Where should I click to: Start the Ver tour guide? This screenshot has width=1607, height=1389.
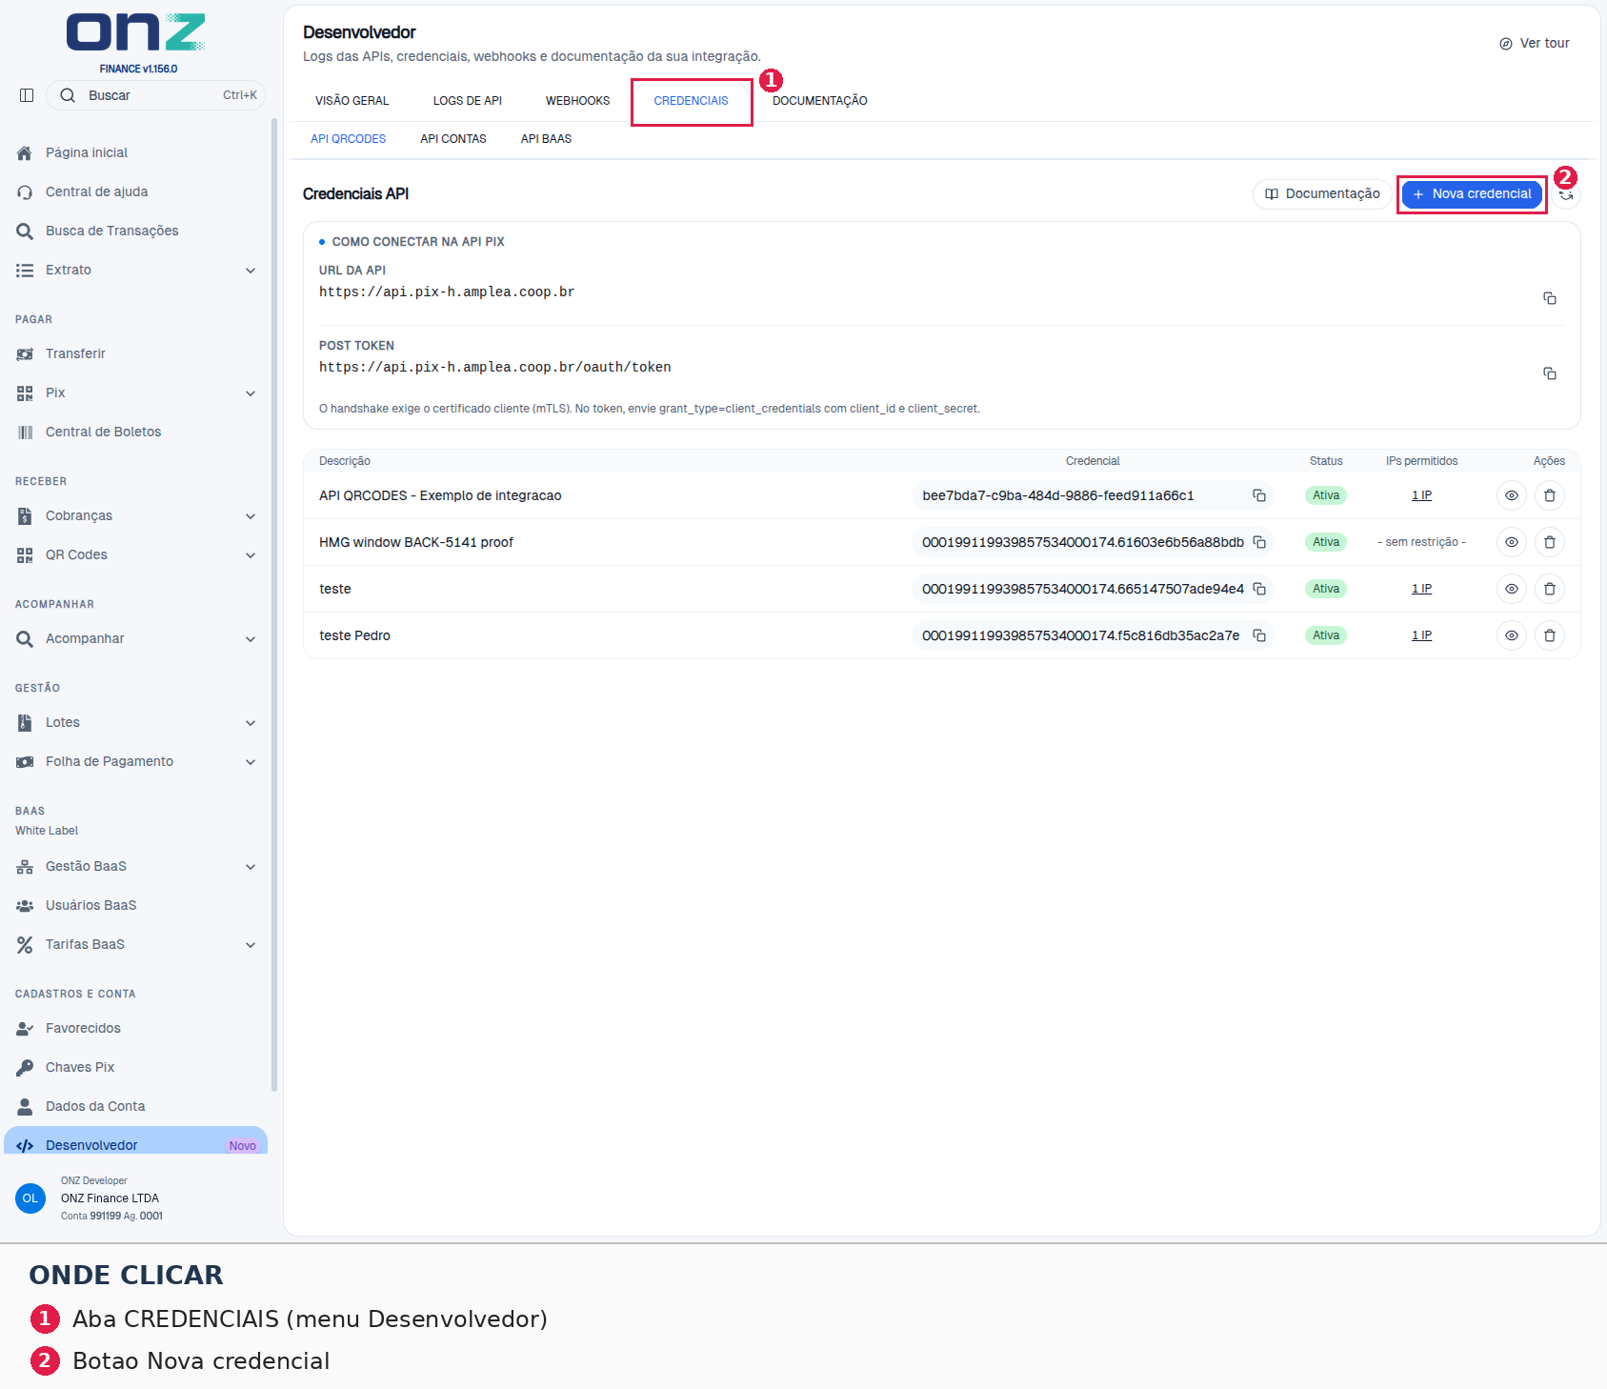1535,44
